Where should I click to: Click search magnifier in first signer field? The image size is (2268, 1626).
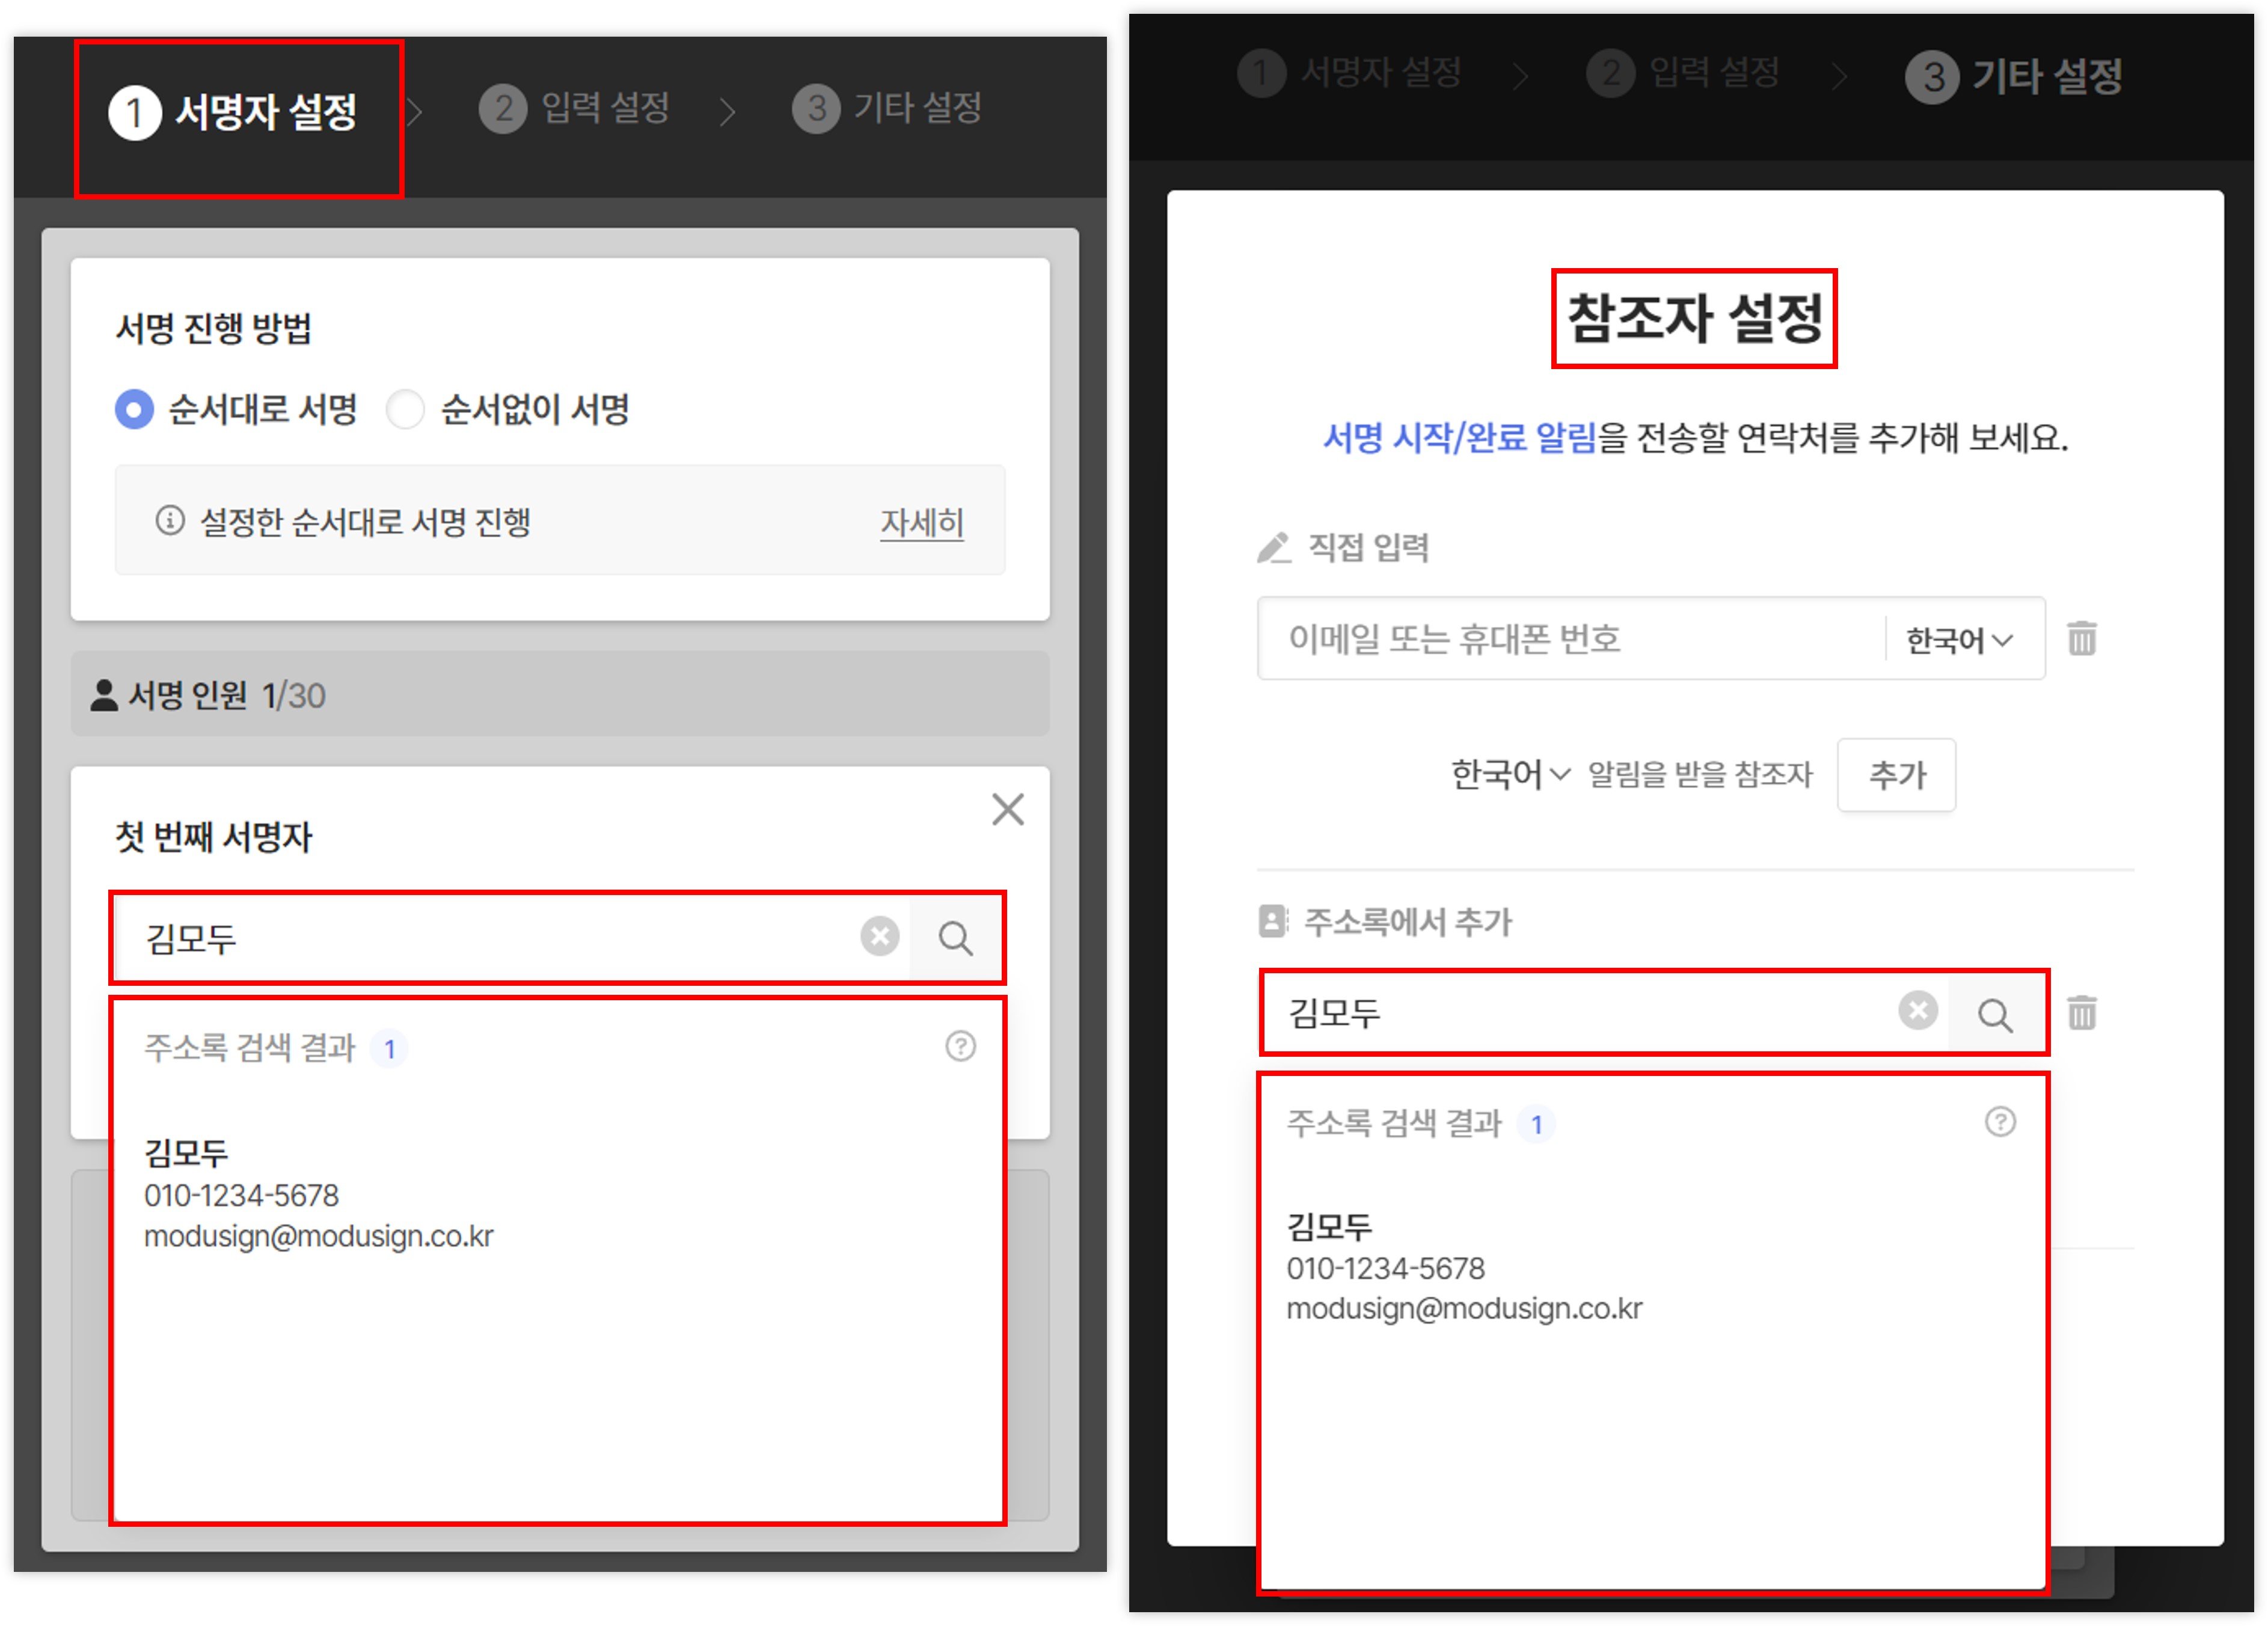pyautogui.click(x=955, y=938)
